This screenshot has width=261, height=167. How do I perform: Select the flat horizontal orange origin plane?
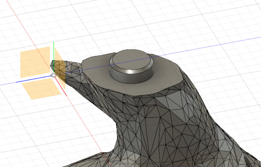[41, 89]
